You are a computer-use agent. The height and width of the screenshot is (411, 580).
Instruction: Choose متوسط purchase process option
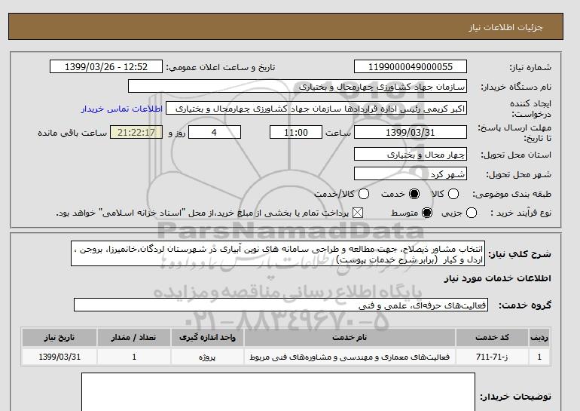pyautogui.click(x=427, y=213)
